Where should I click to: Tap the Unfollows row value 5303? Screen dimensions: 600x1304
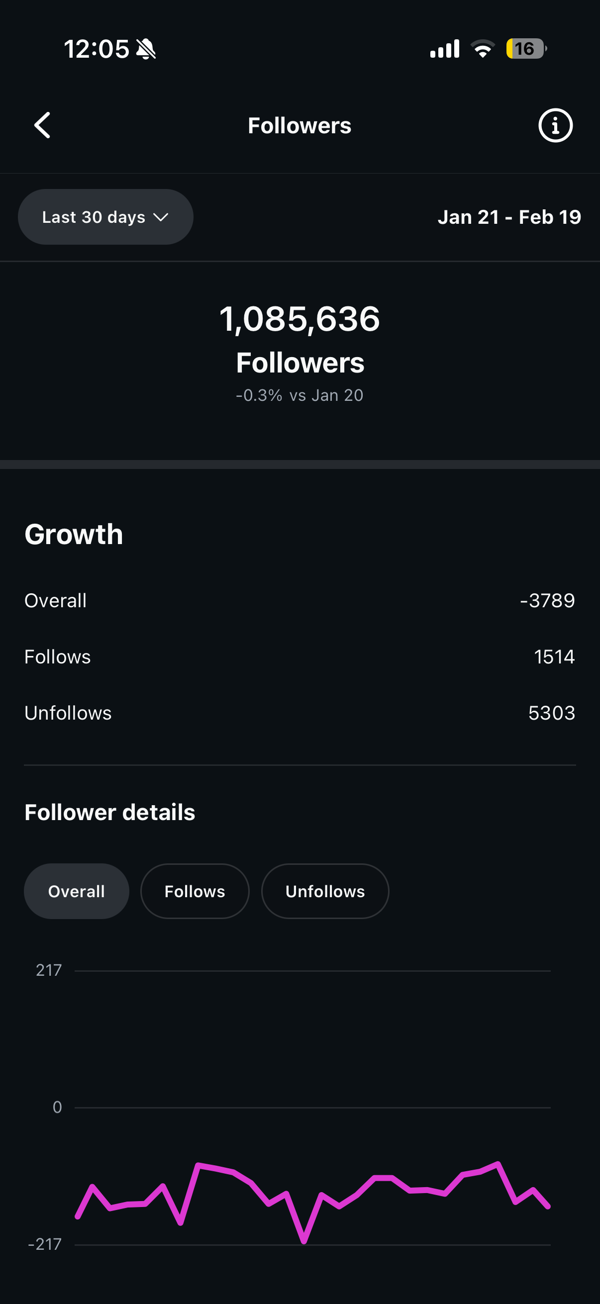click(x=551, y=713)
